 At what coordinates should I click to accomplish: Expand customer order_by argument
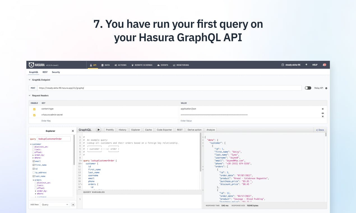pos(33,155)
